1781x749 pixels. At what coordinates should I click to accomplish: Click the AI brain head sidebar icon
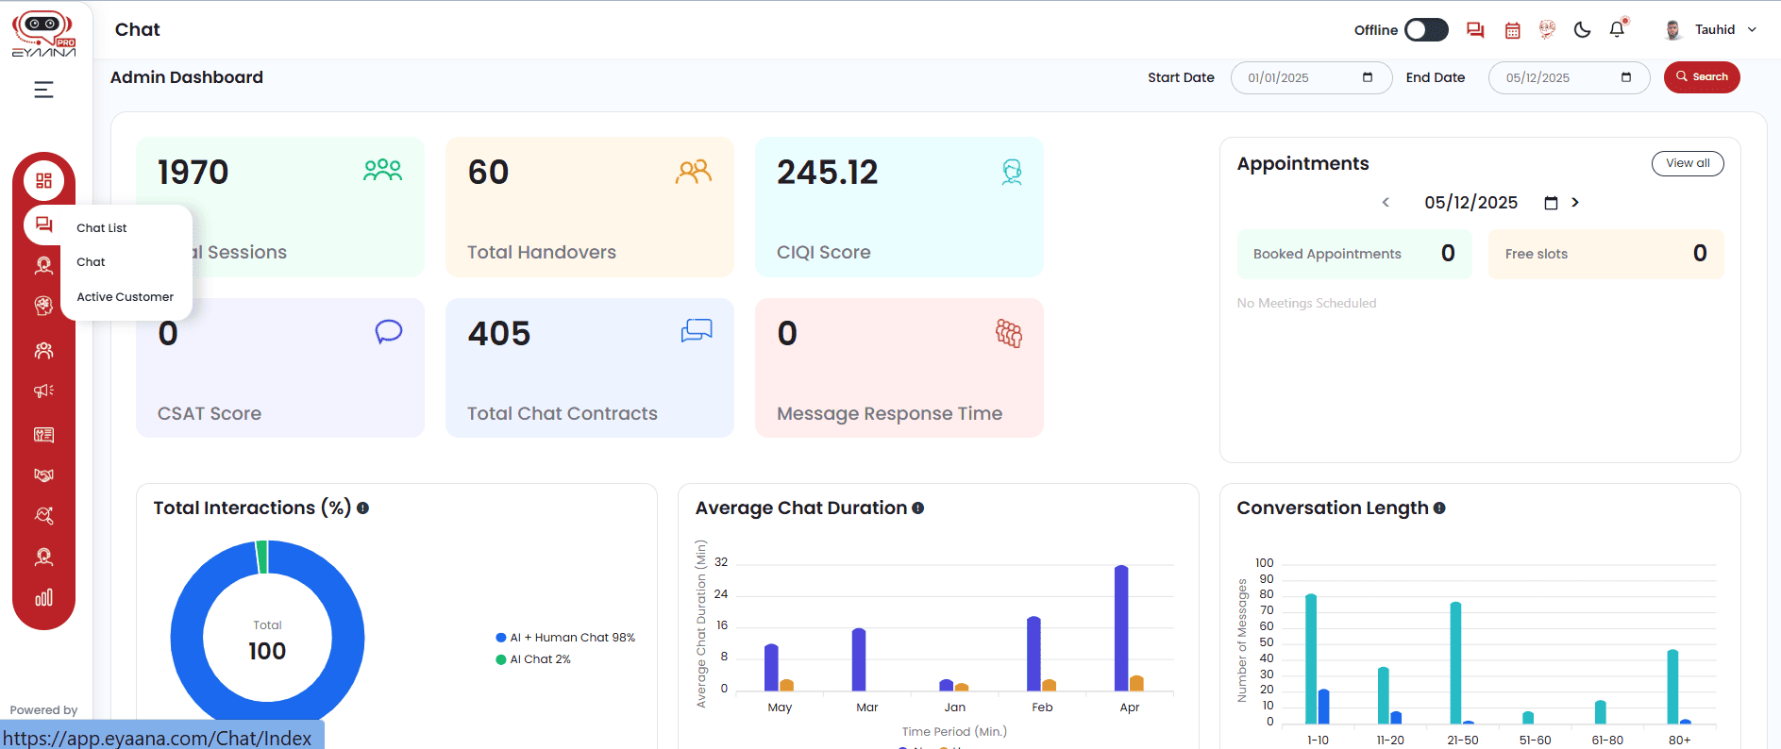coord(43,306)
